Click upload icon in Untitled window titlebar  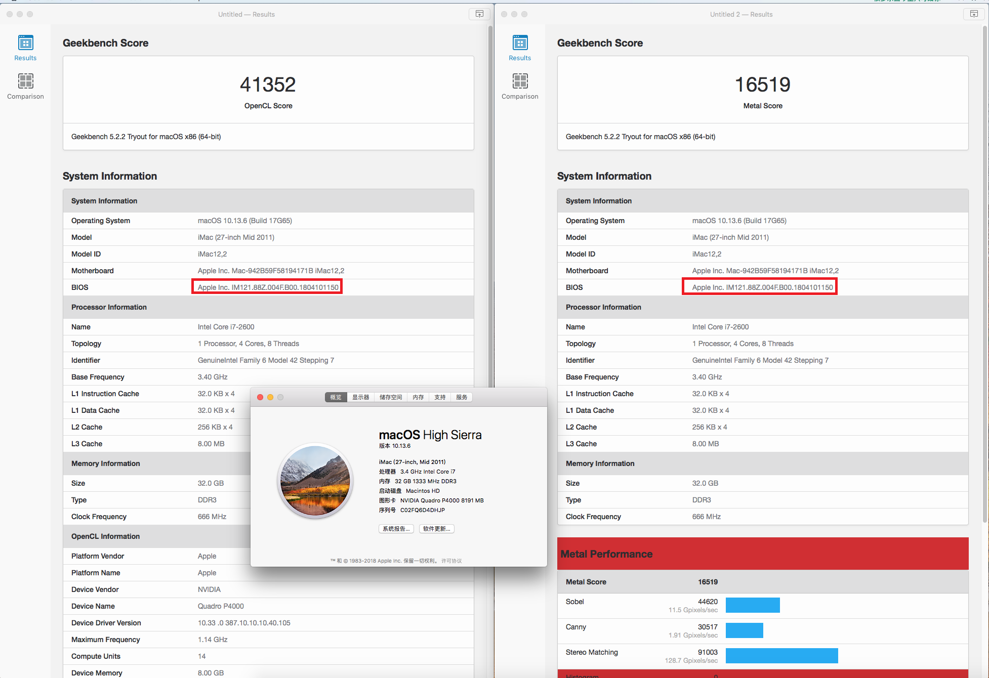pyautogui.click(x=479, y=14)
